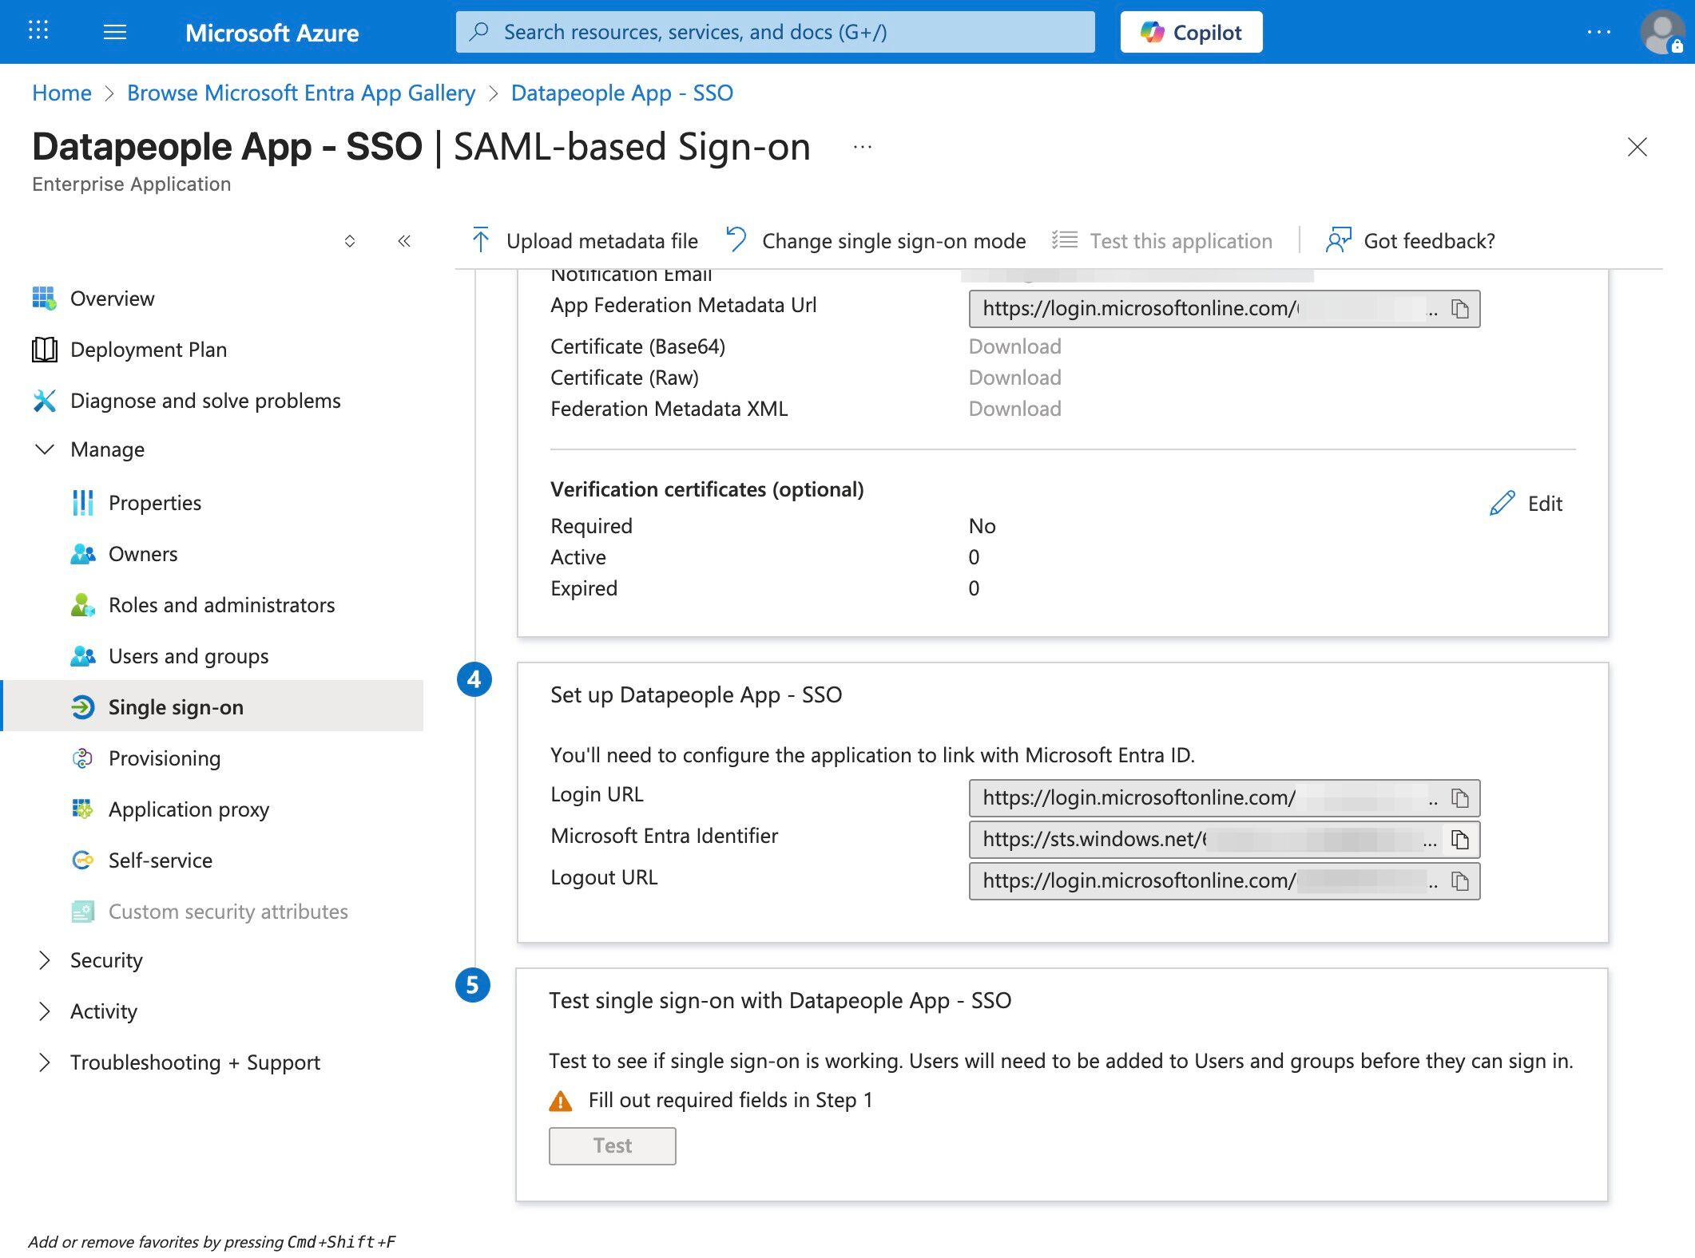Collapse the Manage section
This screenshot has width=1695, height=1258.
[46, 449]
